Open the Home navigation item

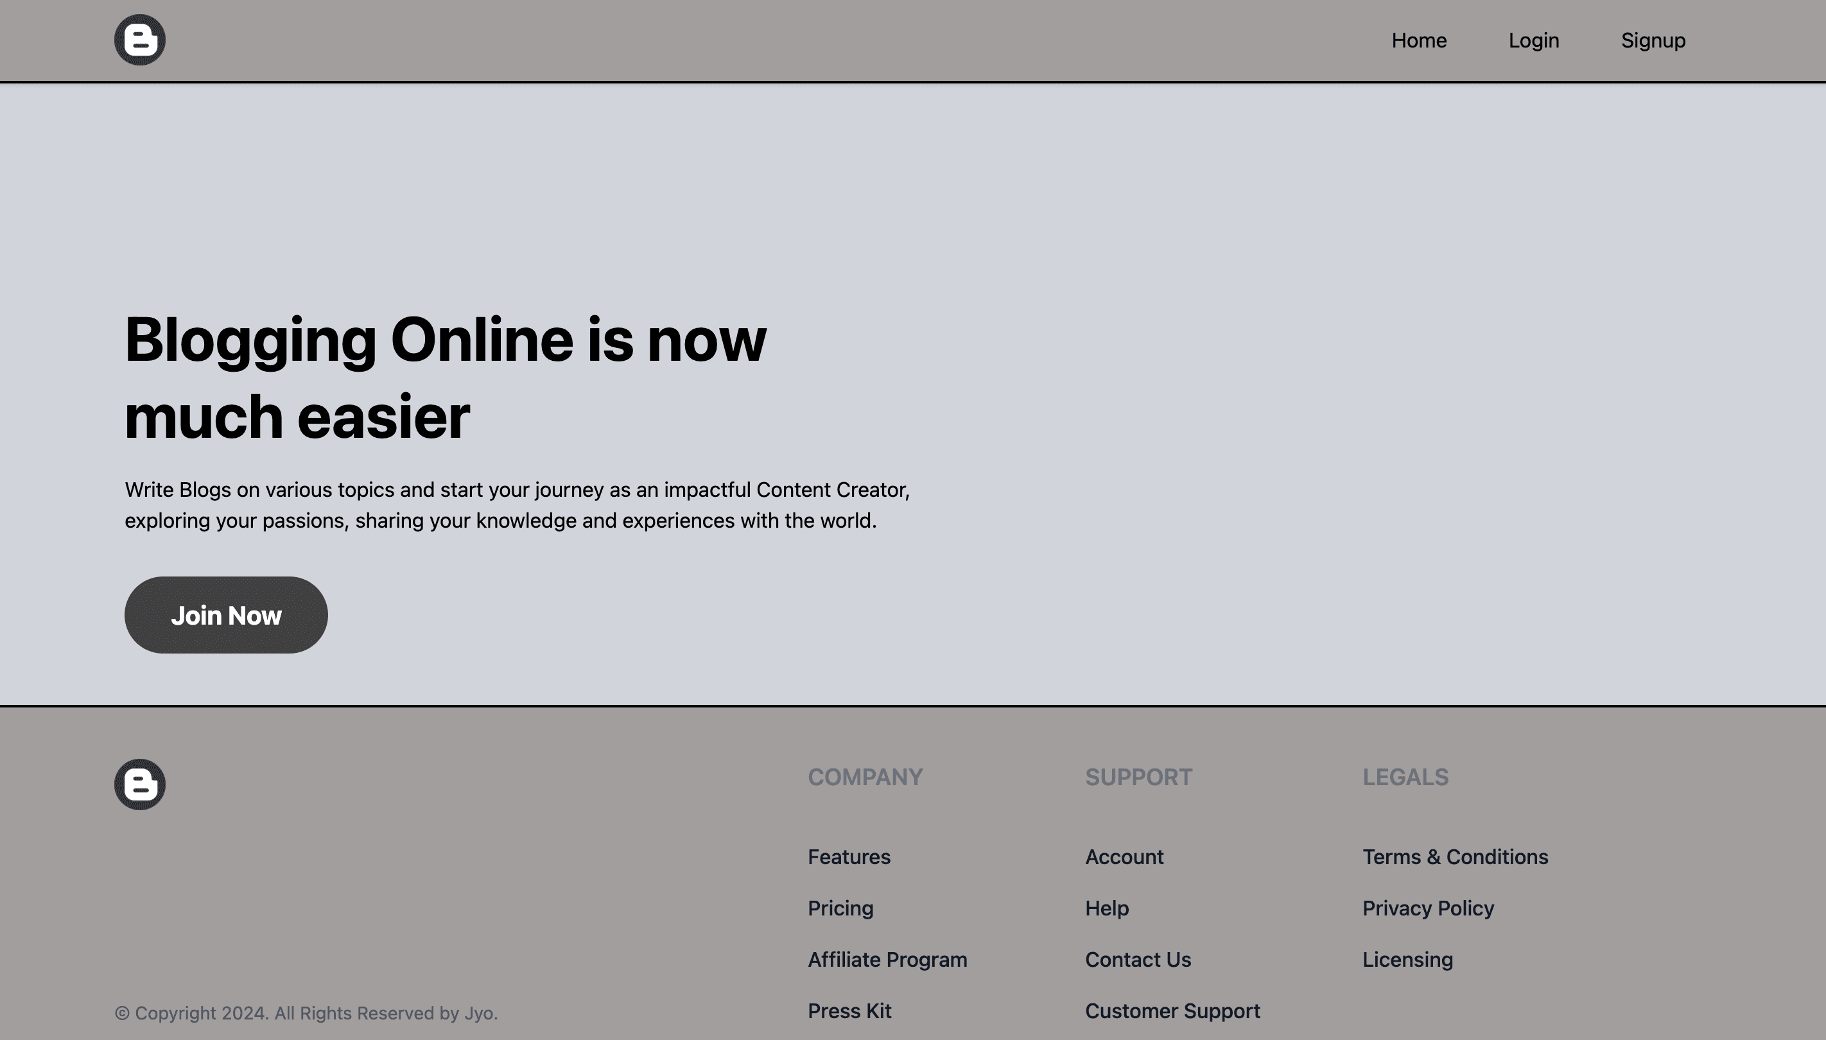(x=1419, y=40)
